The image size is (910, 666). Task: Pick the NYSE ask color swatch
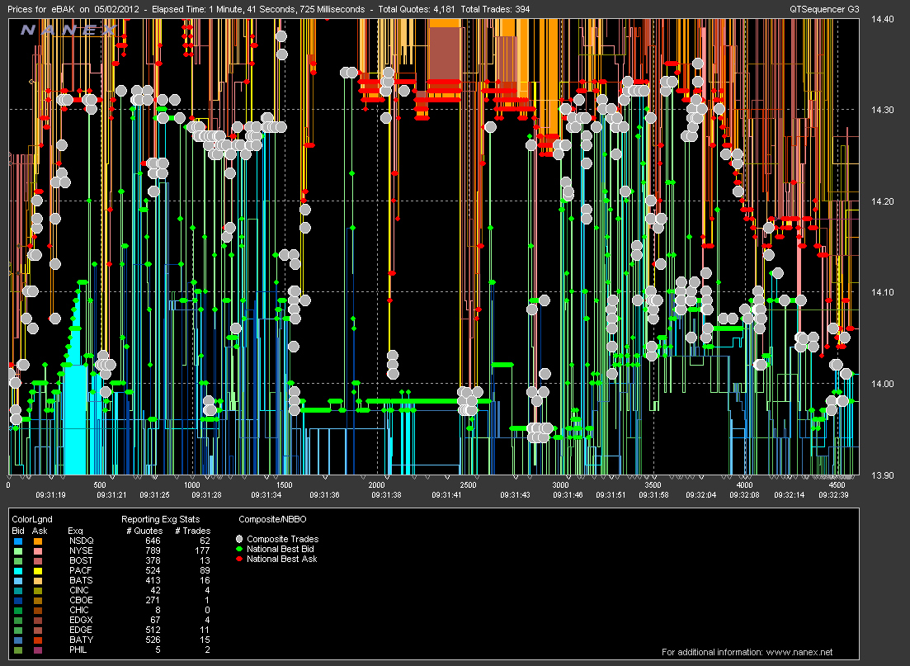[38, 551]
